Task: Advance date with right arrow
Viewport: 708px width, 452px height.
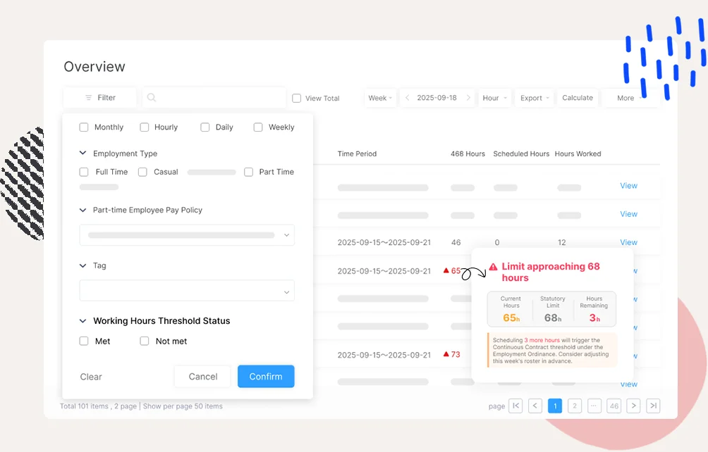Action: pyautogui.click(x=468, y=97)
